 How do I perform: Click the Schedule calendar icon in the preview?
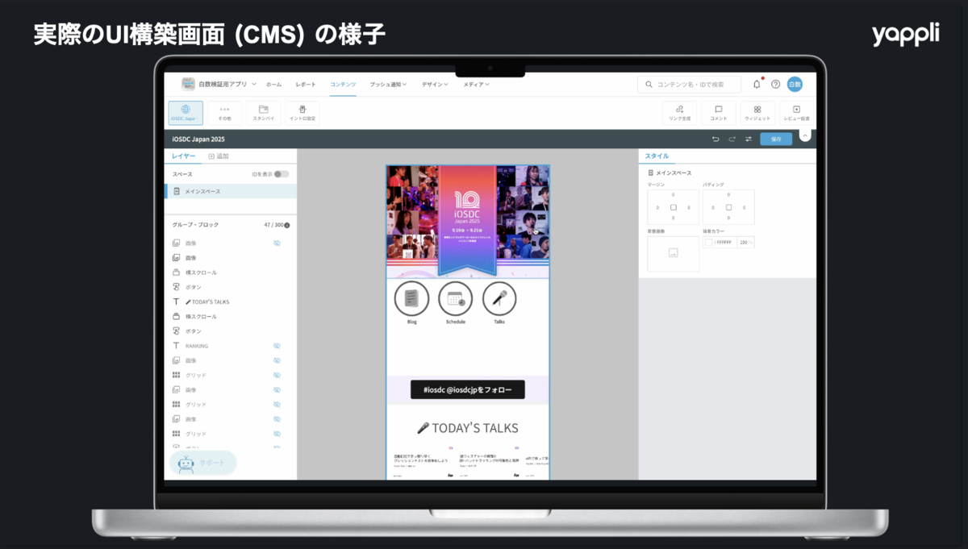tap(456, 298)
